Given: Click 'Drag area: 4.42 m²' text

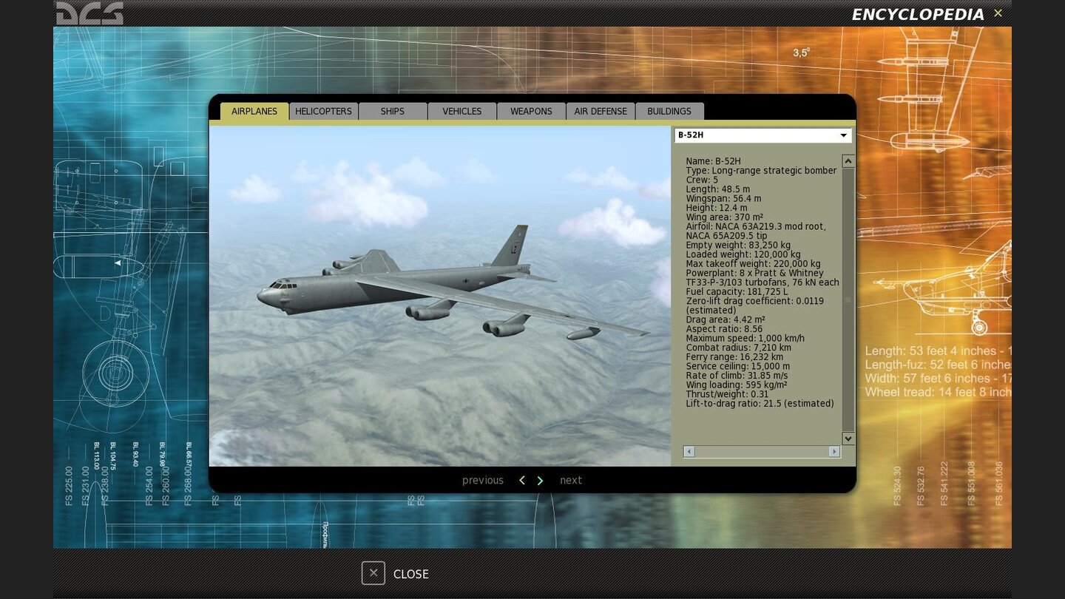Looking at the screenshot, I should point(726,319).
